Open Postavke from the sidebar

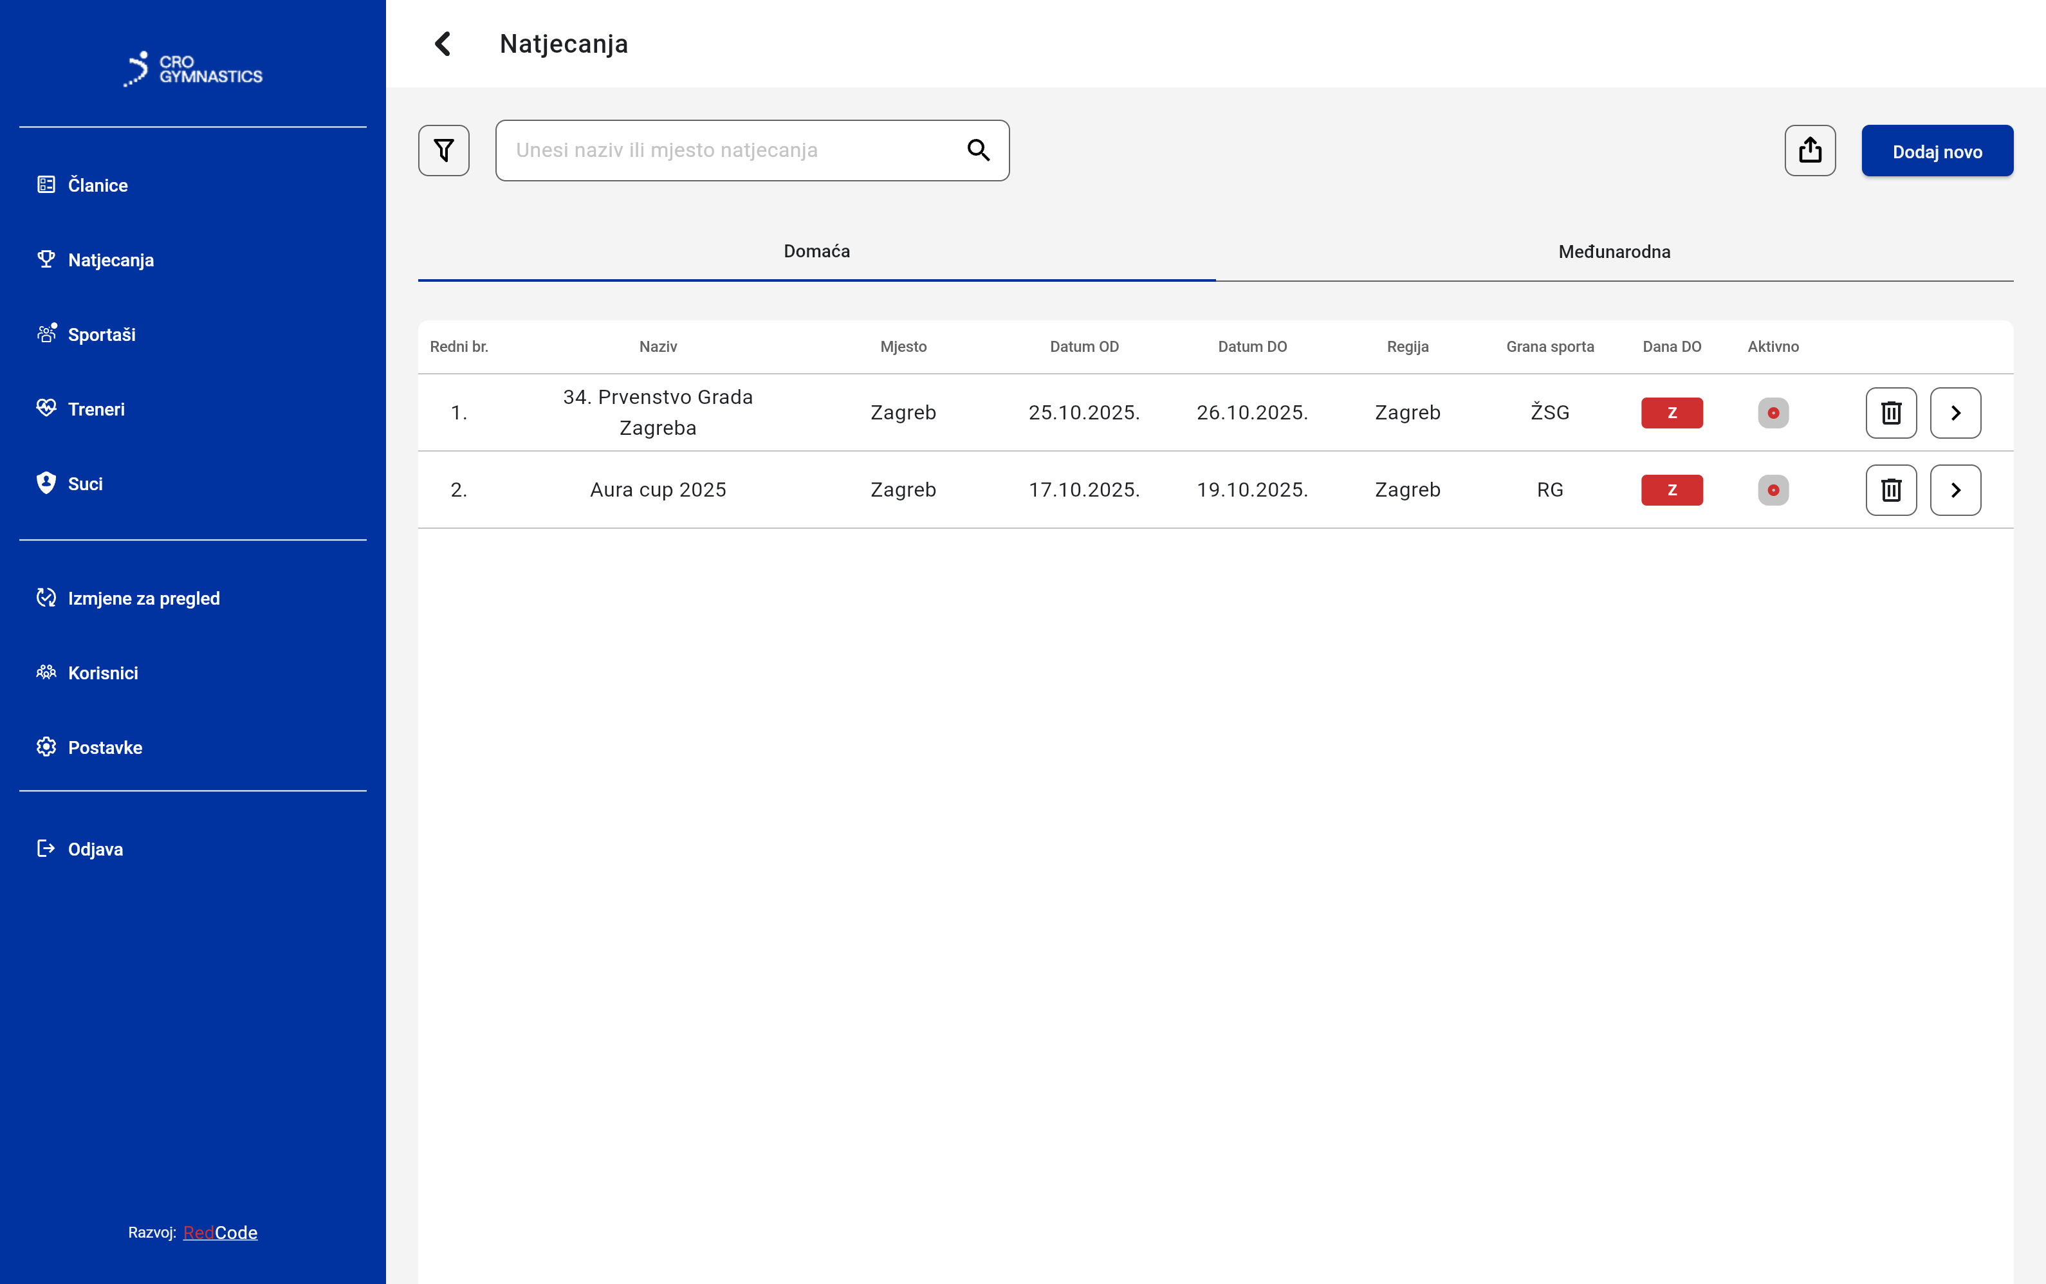tap(104, 747)
